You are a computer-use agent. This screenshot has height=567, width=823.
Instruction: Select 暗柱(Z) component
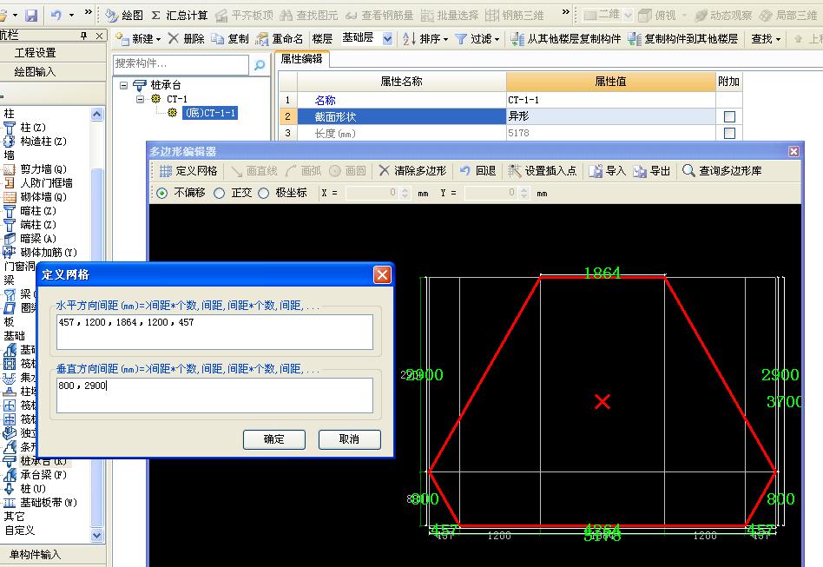(x=30, y=210)
